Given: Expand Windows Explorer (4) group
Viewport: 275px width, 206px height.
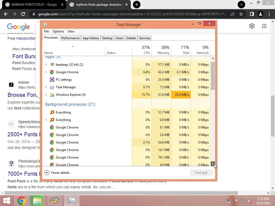Looking at the screenshot, I should coord(46,95).
